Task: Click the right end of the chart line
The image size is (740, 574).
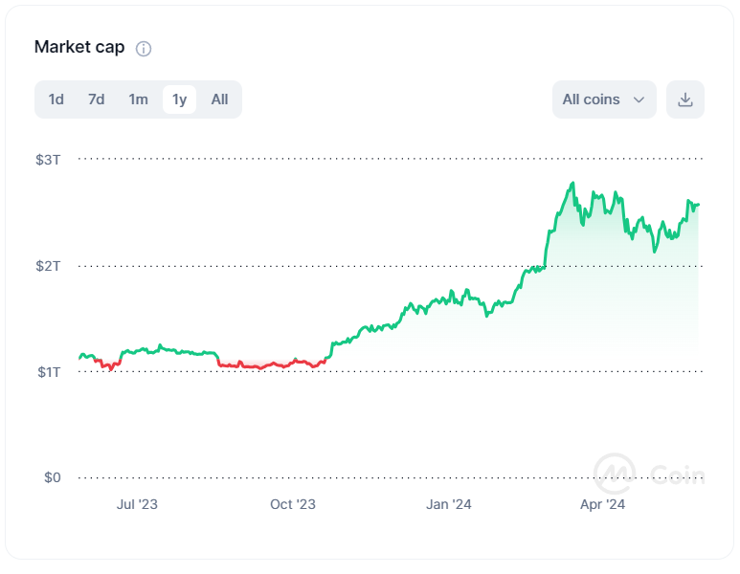Action: click(x=698, y=204)
